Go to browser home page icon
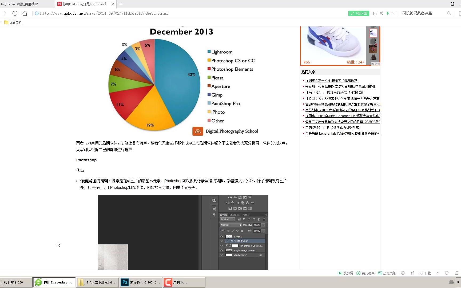This screenshot has width=461, height=288. tap(25, 13)
